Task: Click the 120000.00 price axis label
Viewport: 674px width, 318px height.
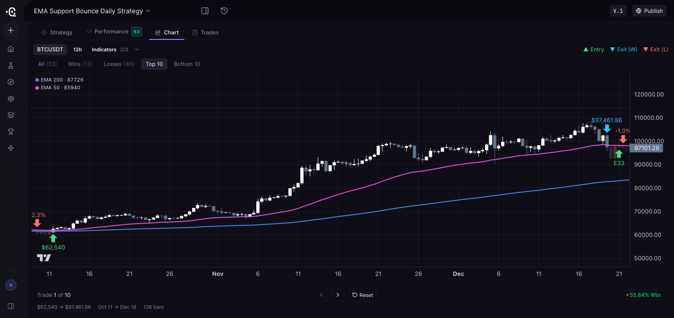Action: 649,94
